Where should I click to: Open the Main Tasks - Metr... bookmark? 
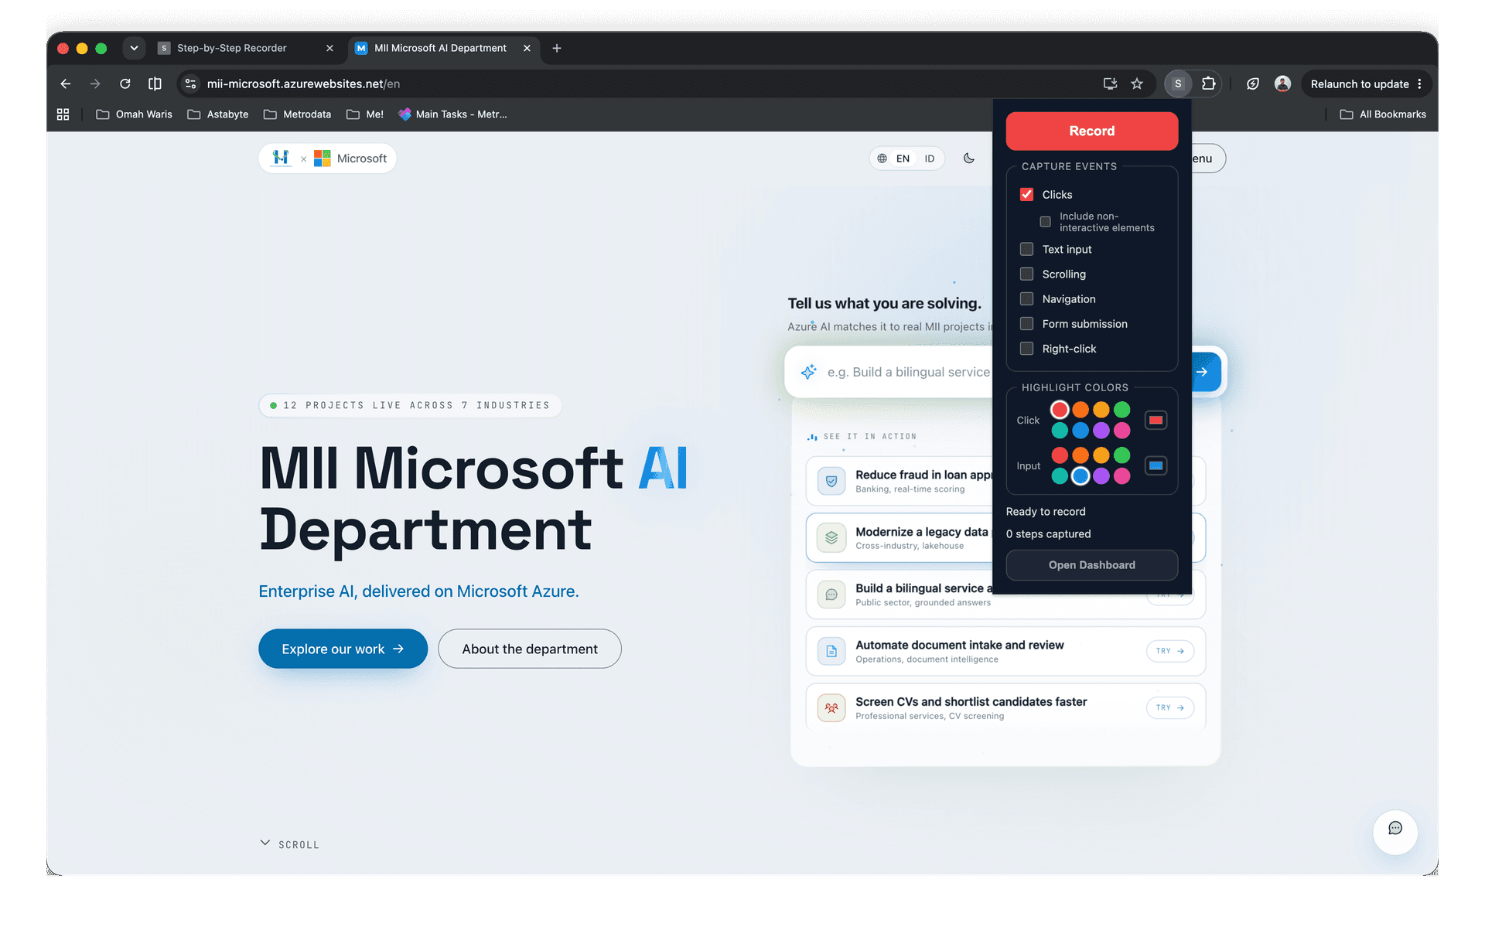coord(452,114)
